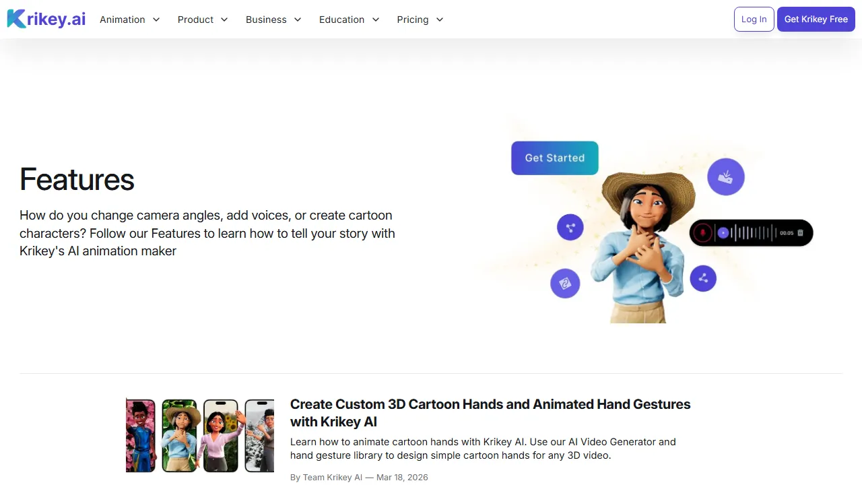Open the Pricing nav item
This screenshot has height=485, width=862.
coord(413,20)
